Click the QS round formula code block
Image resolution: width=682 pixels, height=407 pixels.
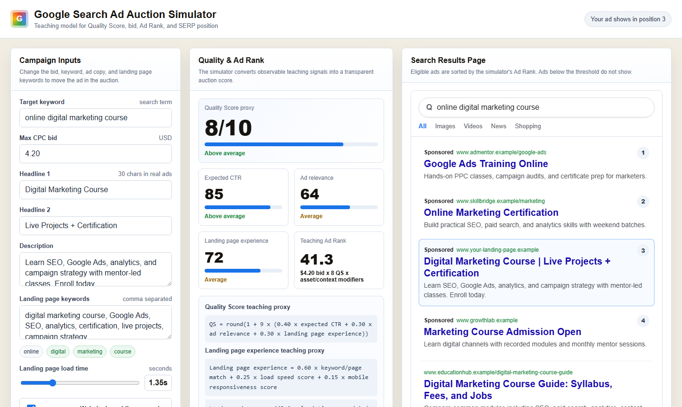coord(291,329)
